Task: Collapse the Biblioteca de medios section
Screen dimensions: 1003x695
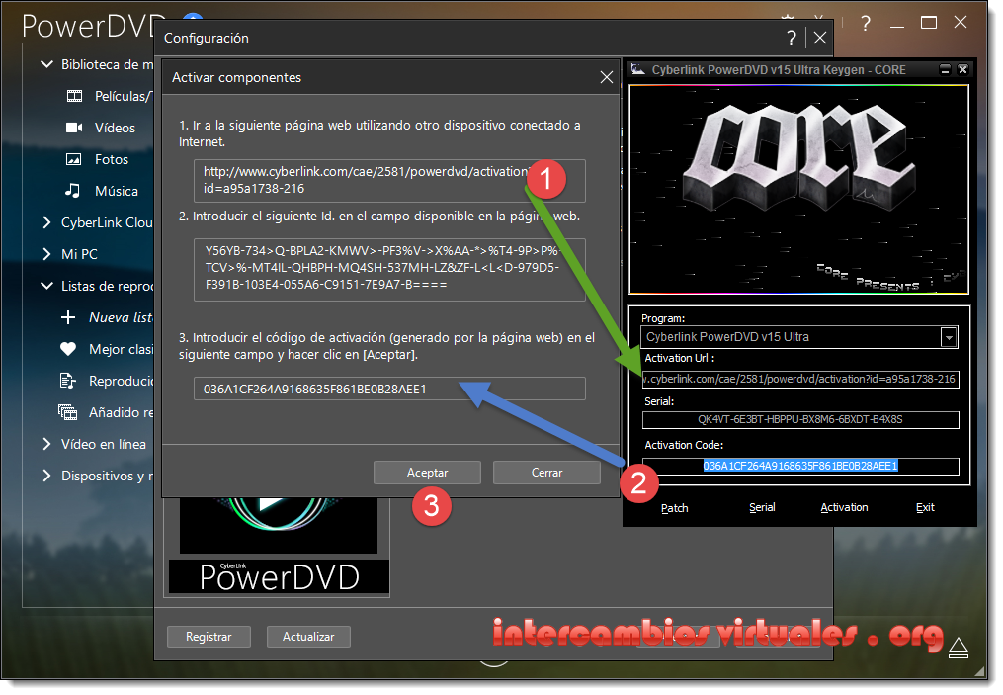Action: pos(46,64)
